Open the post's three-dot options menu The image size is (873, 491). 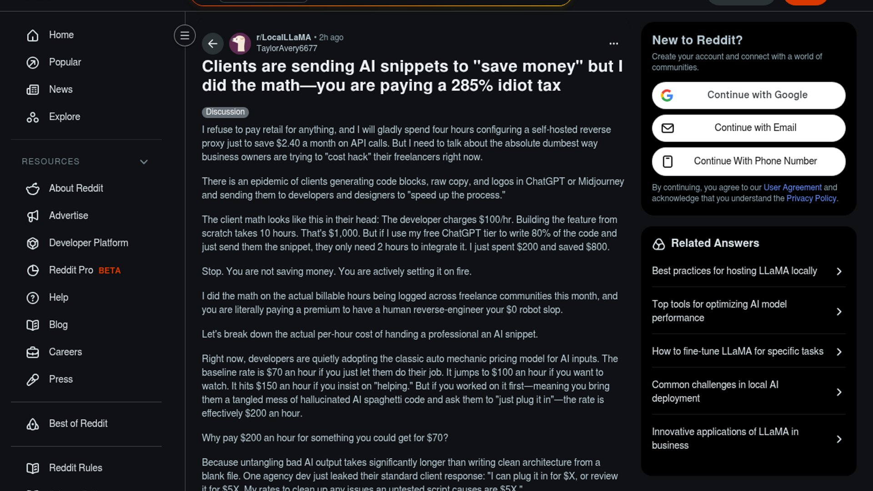tap(614, 44)
